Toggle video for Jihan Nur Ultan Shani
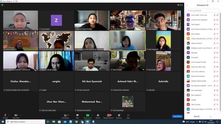 pyautogui.click(x=217, y=67)
